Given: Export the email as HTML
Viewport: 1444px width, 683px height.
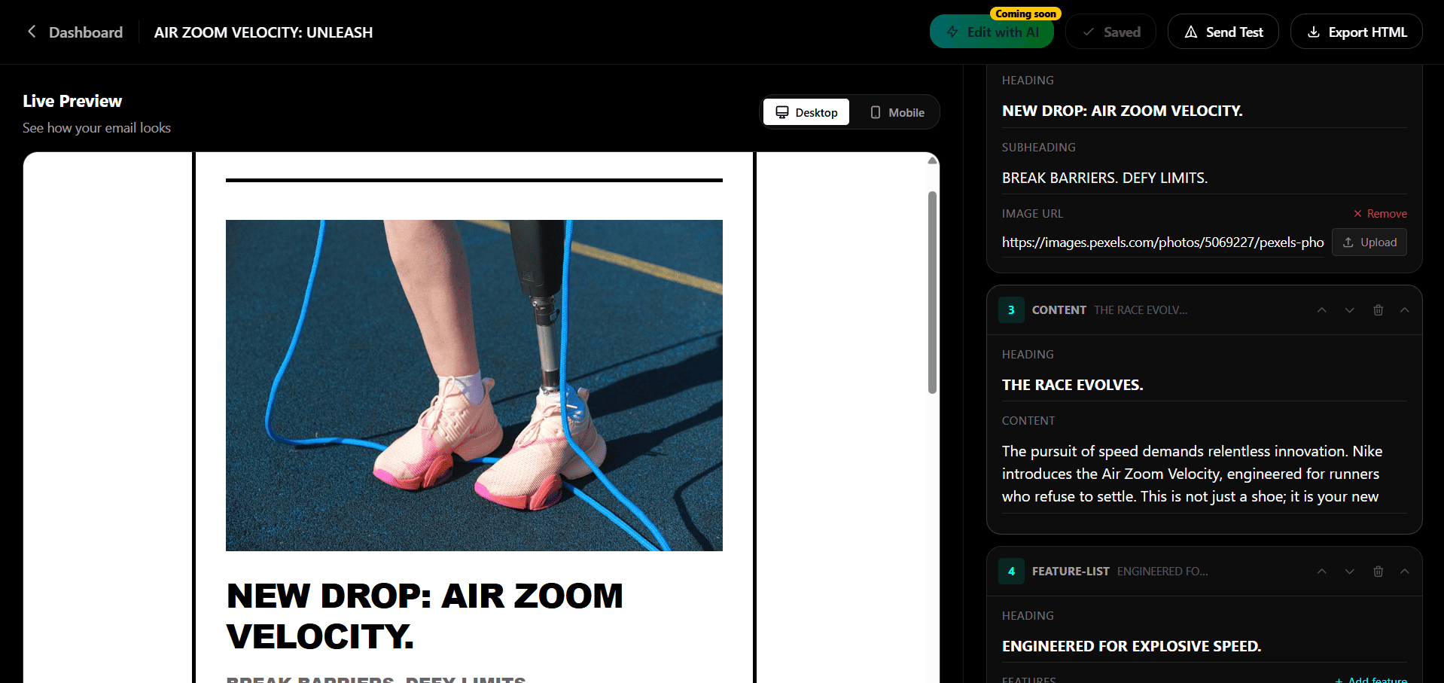Looking at the screenshot, I should click(1356, 32).
